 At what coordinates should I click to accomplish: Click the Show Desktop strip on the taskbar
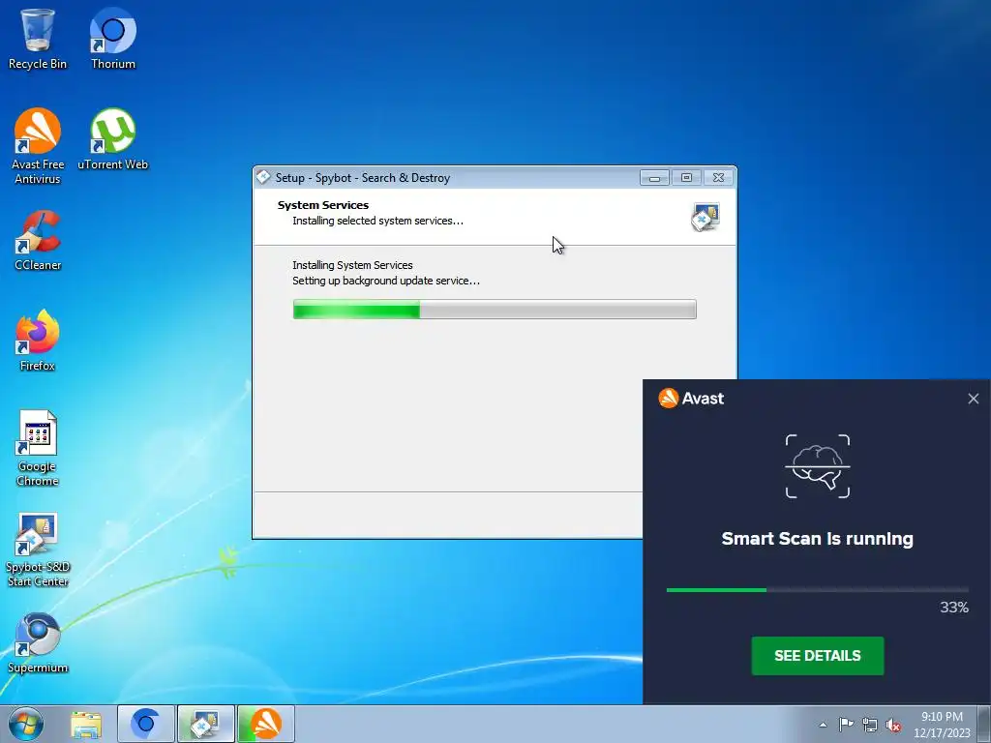(x=984, y=724)
